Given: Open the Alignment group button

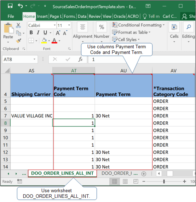Looking at the screenshot, I should tap(83, 32).
